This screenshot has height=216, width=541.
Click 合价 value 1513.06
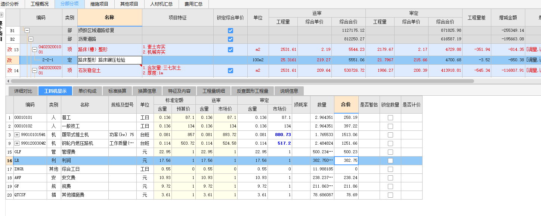click(x=346, y=135)
